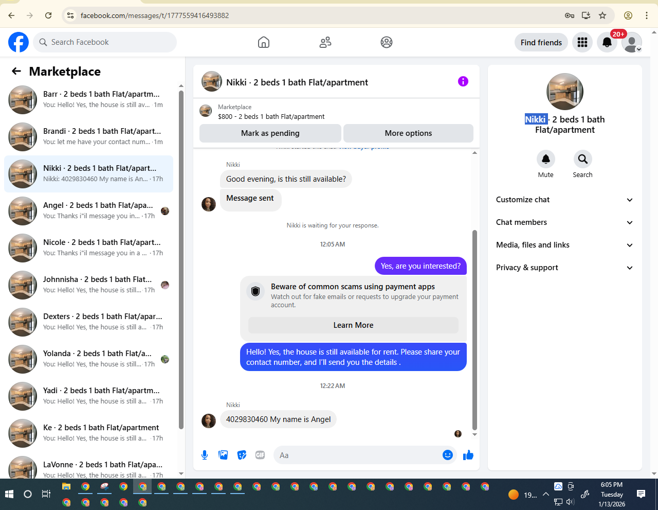This screenshot has height=510, width=658.
Task: Open the emoji picker in message box
Action: [x=447, y=455]
